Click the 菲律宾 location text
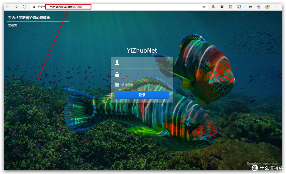The image size is (286, 174). (x=12, y=25)
